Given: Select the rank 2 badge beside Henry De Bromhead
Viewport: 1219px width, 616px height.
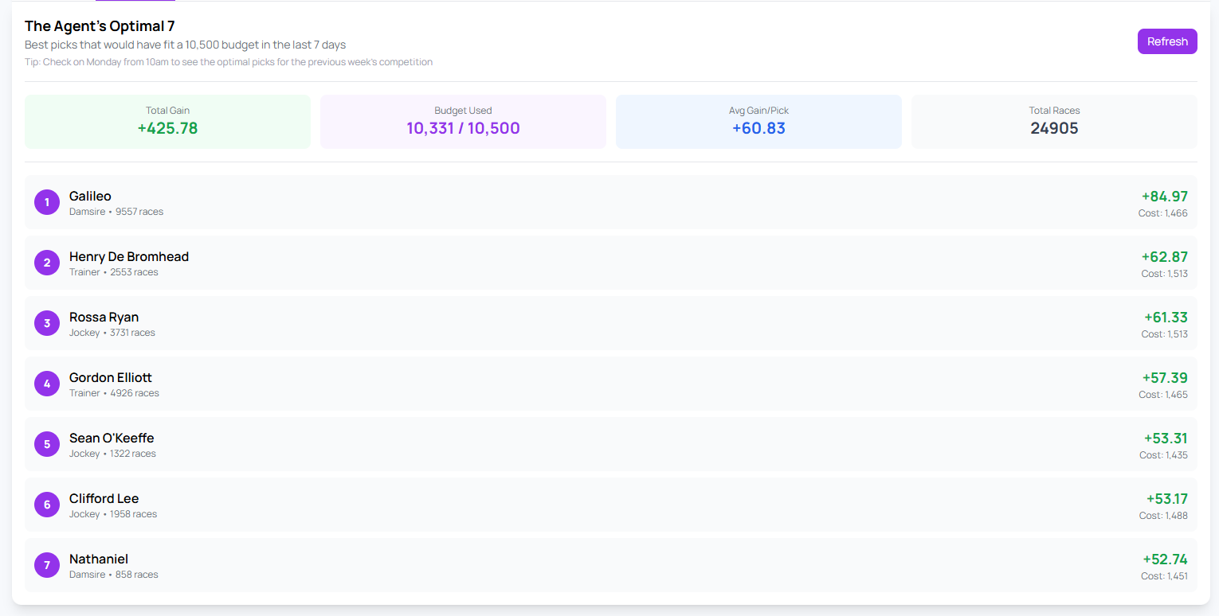Looking at the screenshot, I should 47,263.
